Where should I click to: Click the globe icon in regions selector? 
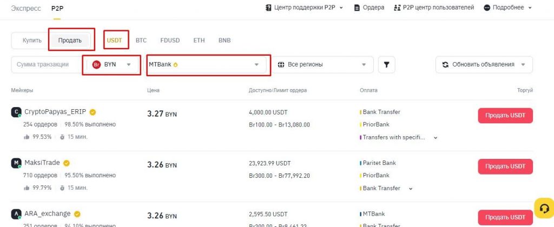[281, 65]
